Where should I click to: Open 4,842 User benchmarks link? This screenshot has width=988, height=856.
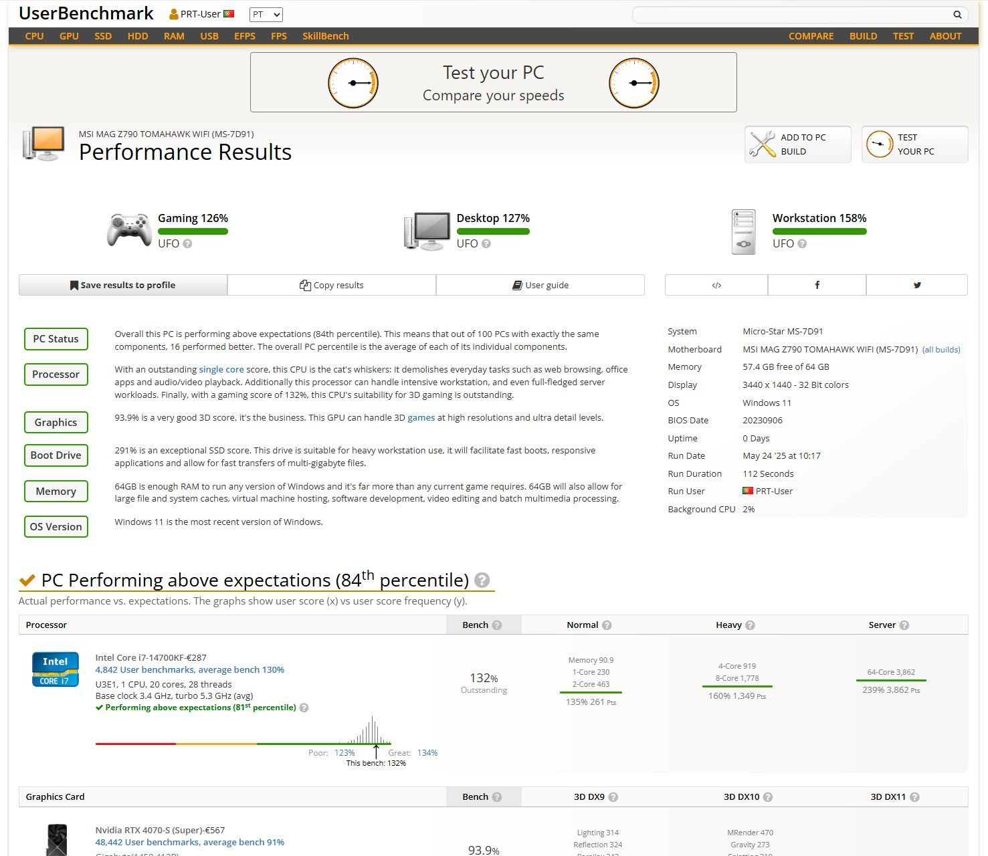[x=190, y=669]
